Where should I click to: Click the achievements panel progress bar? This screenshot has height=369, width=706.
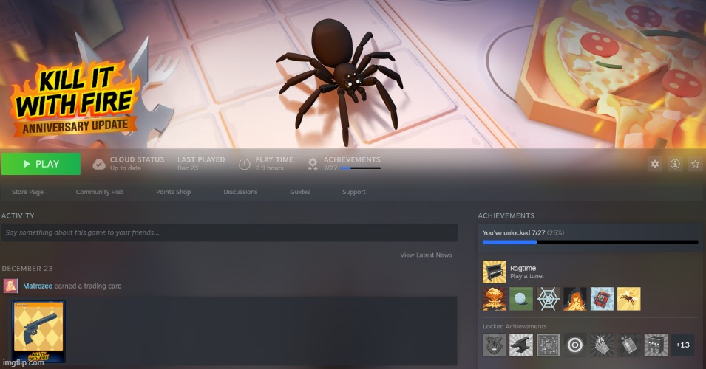(590, 242)
